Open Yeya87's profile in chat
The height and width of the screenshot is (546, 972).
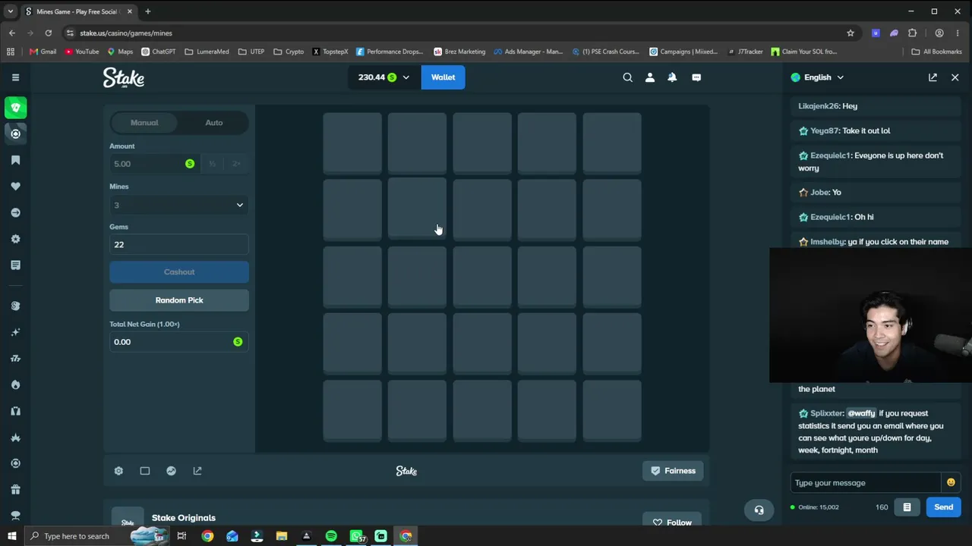[x=825, y=130]
